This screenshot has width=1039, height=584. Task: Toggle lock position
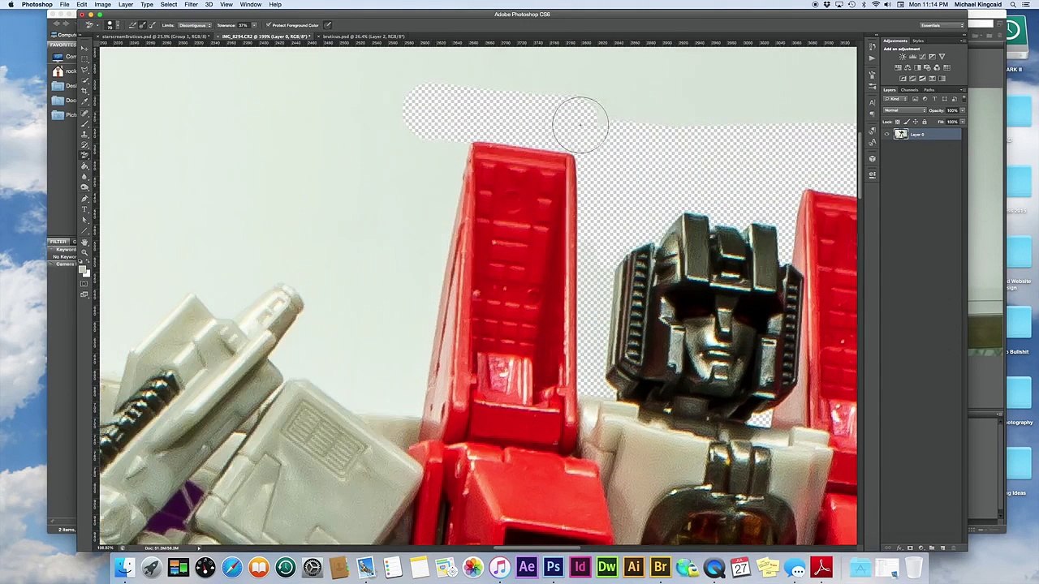(916, 122)
